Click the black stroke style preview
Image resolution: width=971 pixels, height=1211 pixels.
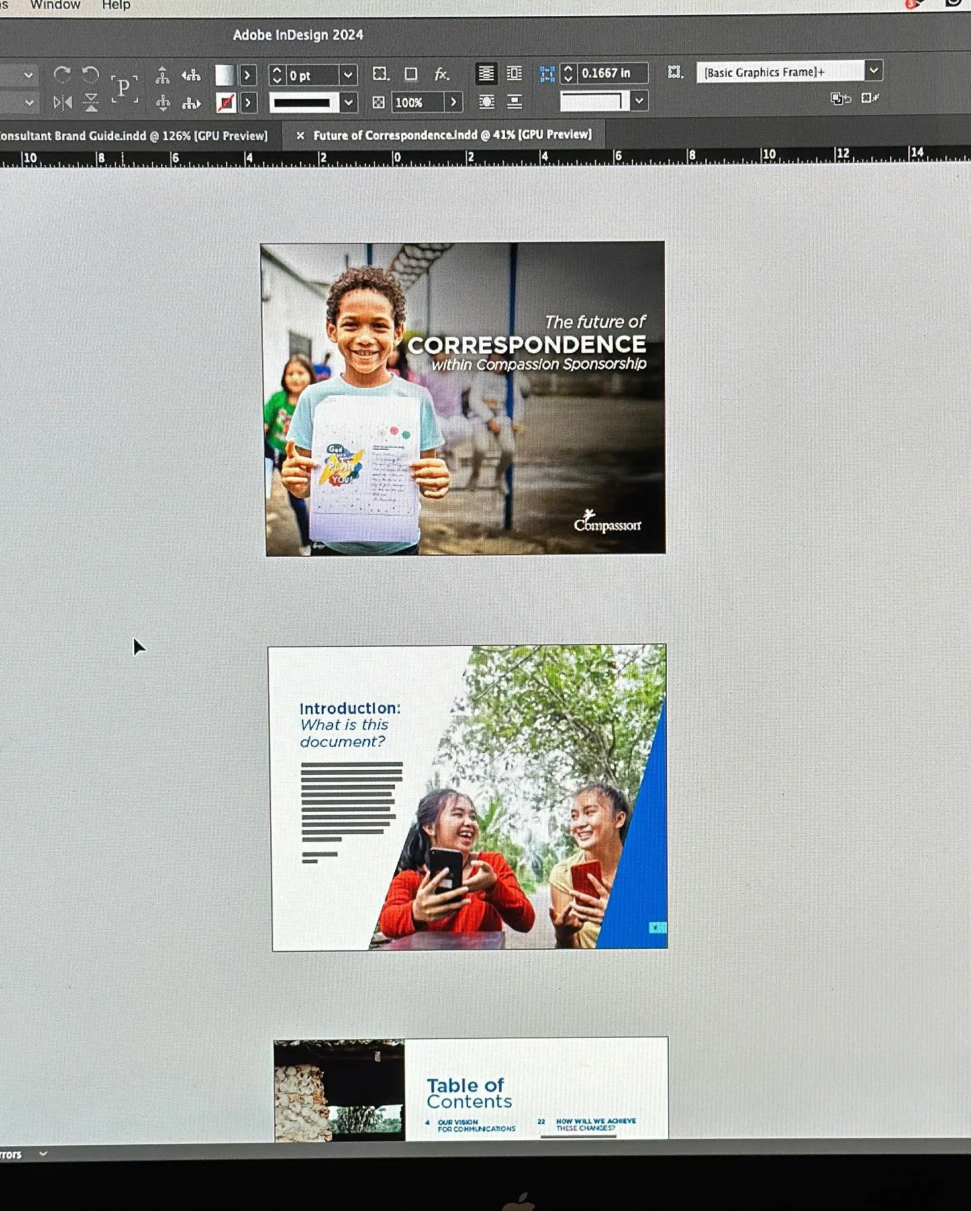(x=304, y=102)
